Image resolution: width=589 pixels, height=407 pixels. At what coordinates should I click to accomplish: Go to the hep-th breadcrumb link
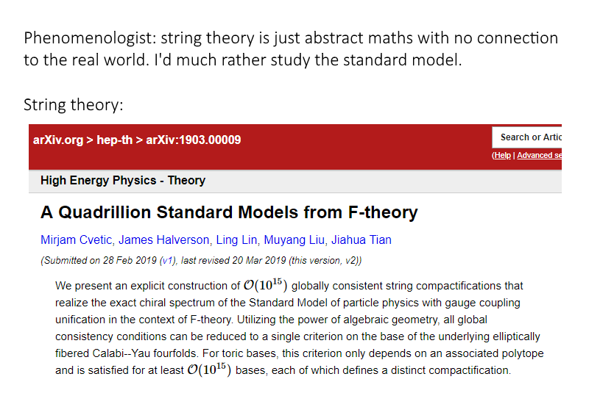click(115, 140)
